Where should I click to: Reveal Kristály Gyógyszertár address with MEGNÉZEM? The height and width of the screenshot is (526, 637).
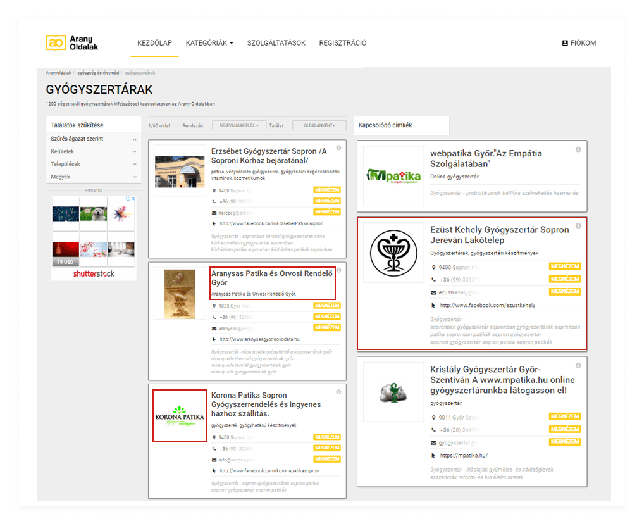click(x=565, y=416)
